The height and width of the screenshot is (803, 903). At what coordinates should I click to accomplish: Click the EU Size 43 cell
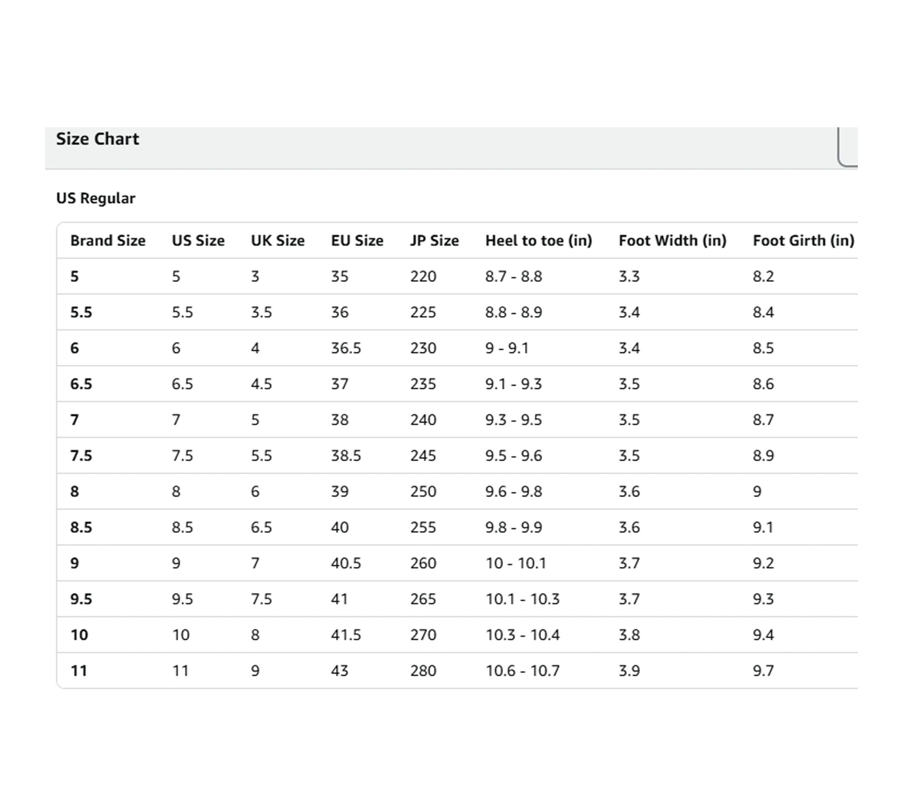coord(340,671)
